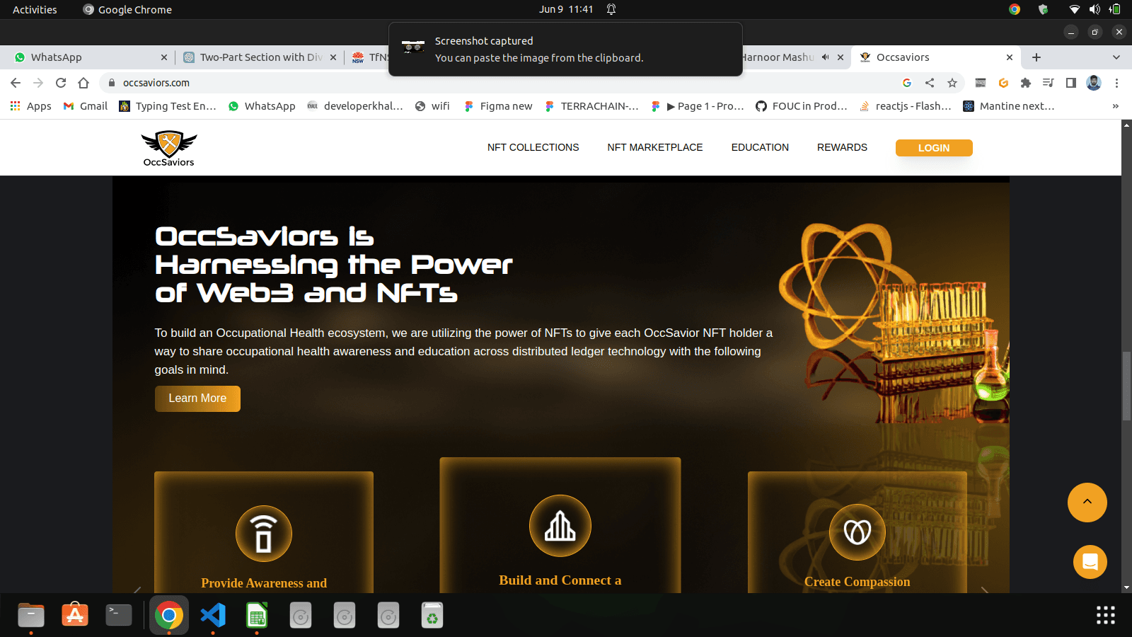The height and width of the screenshot is (637, 1132).
Task: Open Terminal from the dock
Action: 119,615
